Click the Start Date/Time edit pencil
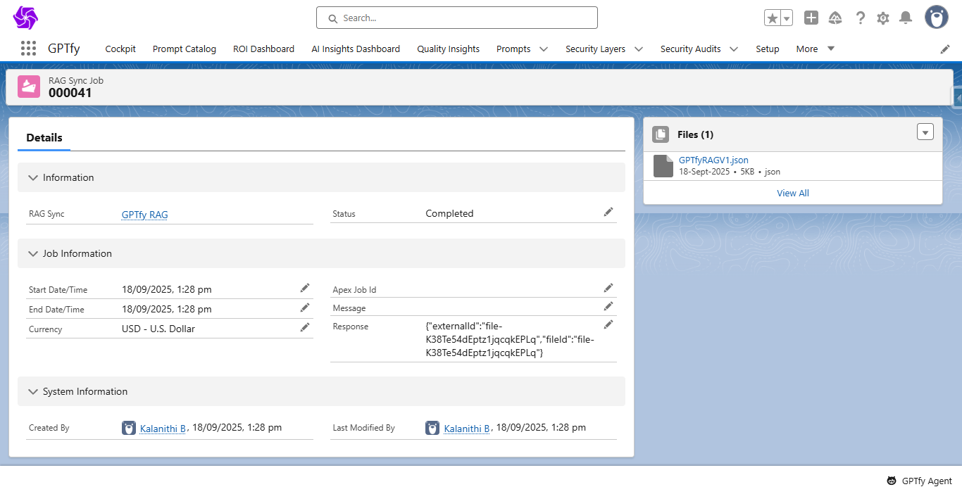Screen dimensions: 962x494 pos(304,288)
